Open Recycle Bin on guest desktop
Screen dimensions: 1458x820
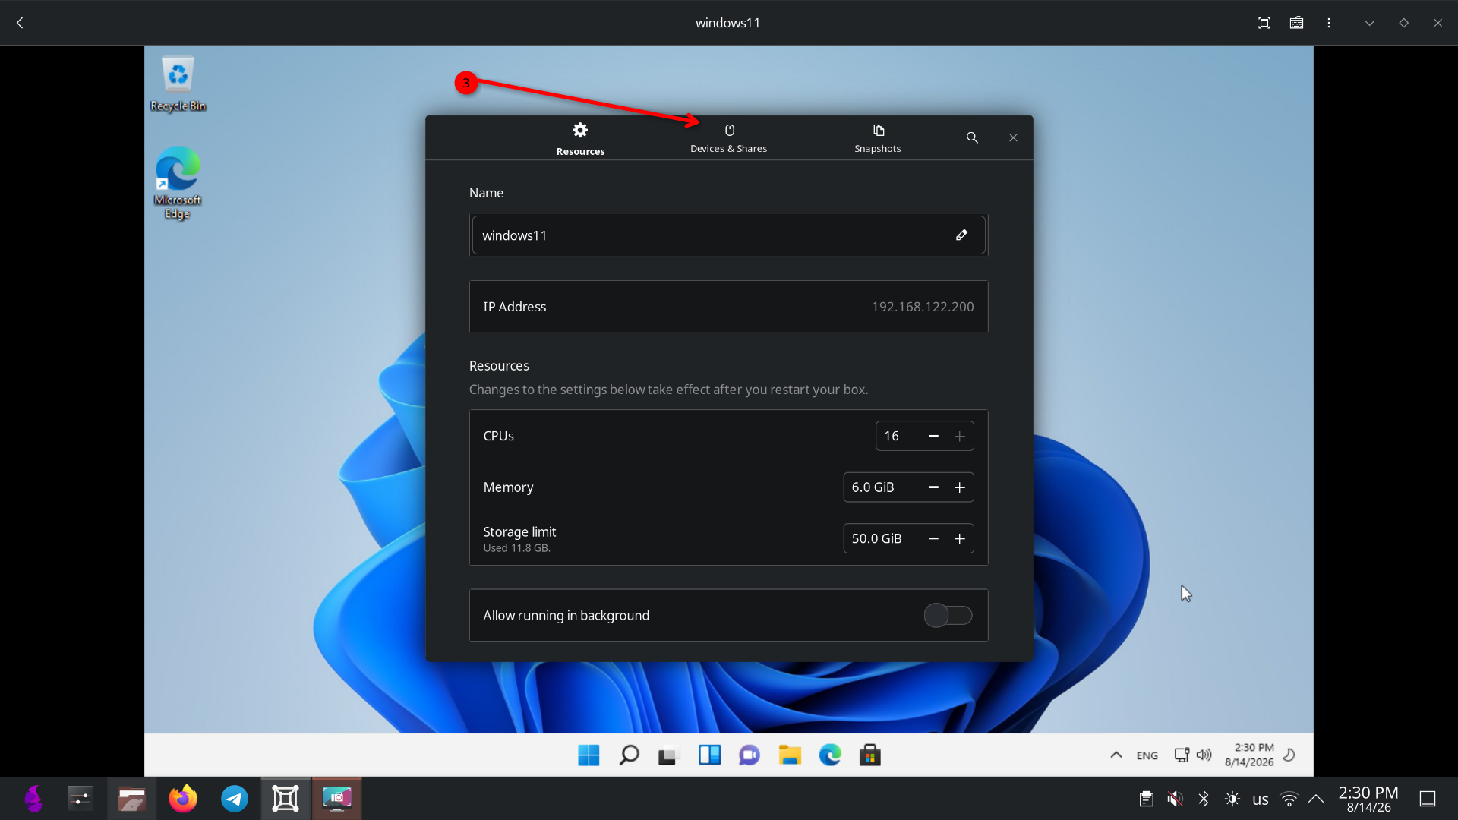[178, 84]
